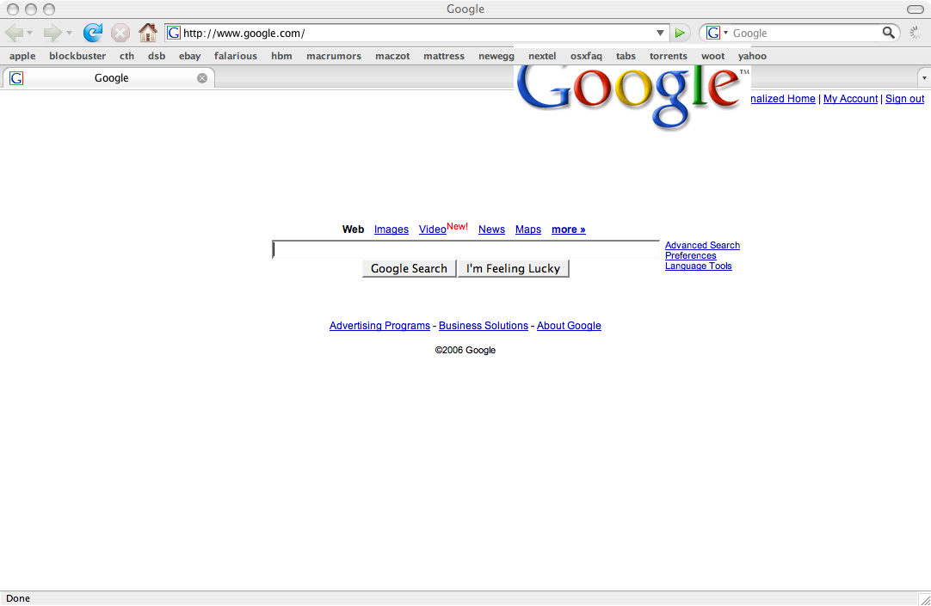Click the ©2006 Google copyright text
Image resolution: width=931 pixels, height=606 pixels.
click(465, 350)
